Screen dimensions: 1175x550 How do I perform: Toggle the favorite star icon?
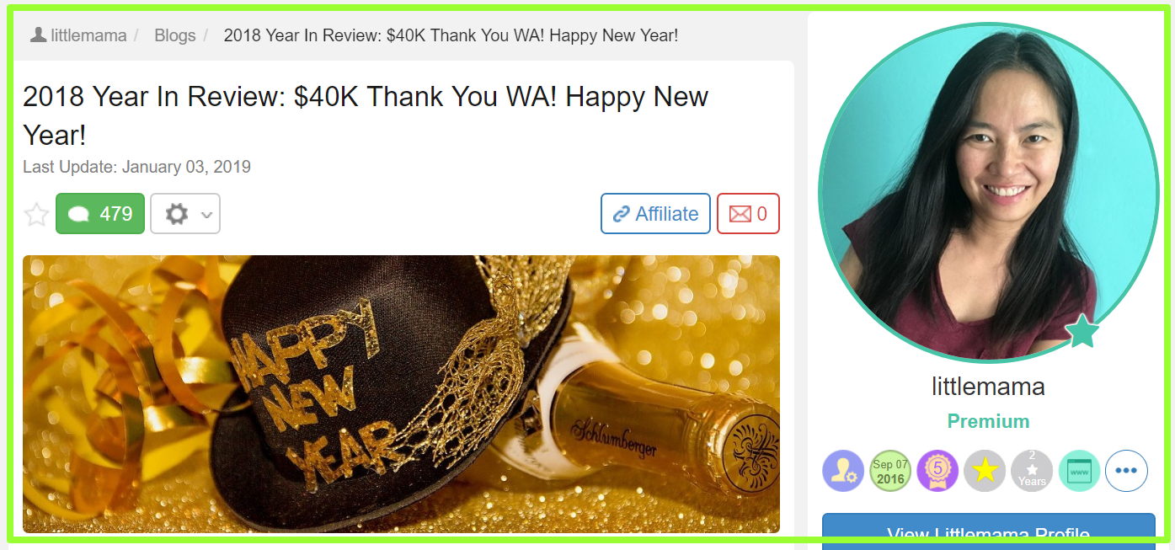click(36, 214)
